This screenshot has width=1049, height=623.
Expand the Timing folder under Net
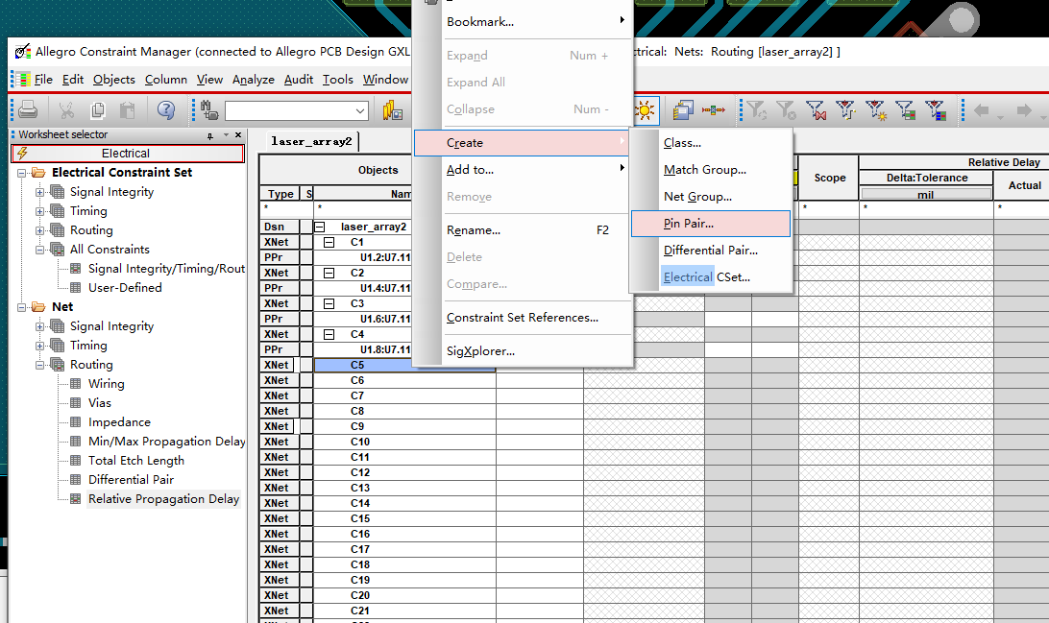40,346
